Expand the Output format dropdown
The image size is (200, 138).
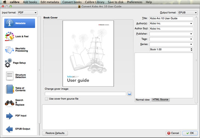coord(188,13)
